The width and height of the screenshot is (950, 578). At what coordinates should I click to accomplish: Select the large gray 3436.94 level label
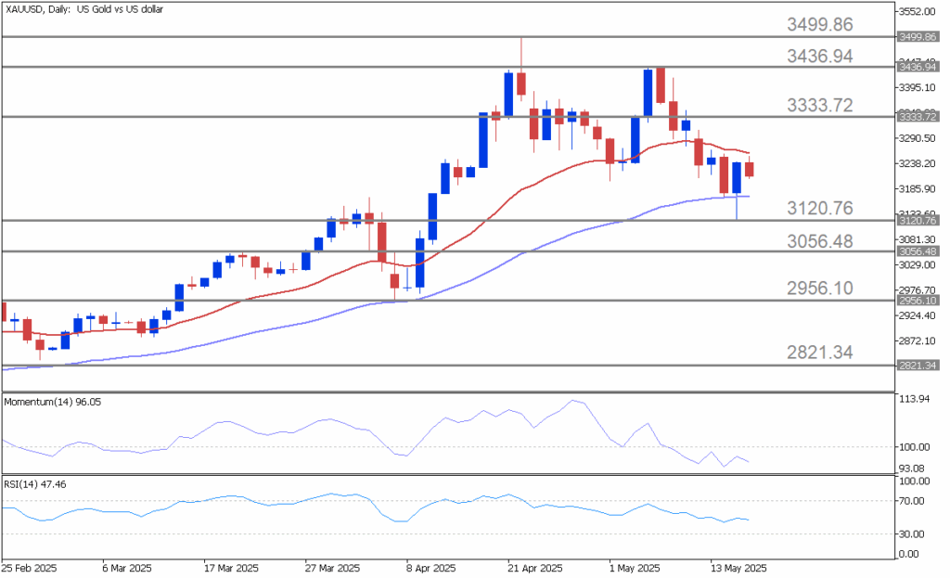click(820, 56)
